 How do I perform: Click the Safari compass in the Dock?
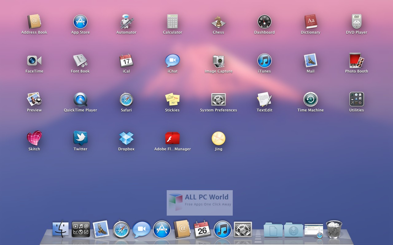click(x=121, y=230)
